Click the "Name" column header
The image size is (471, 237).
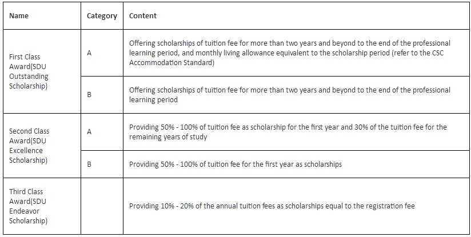(19, 16)
